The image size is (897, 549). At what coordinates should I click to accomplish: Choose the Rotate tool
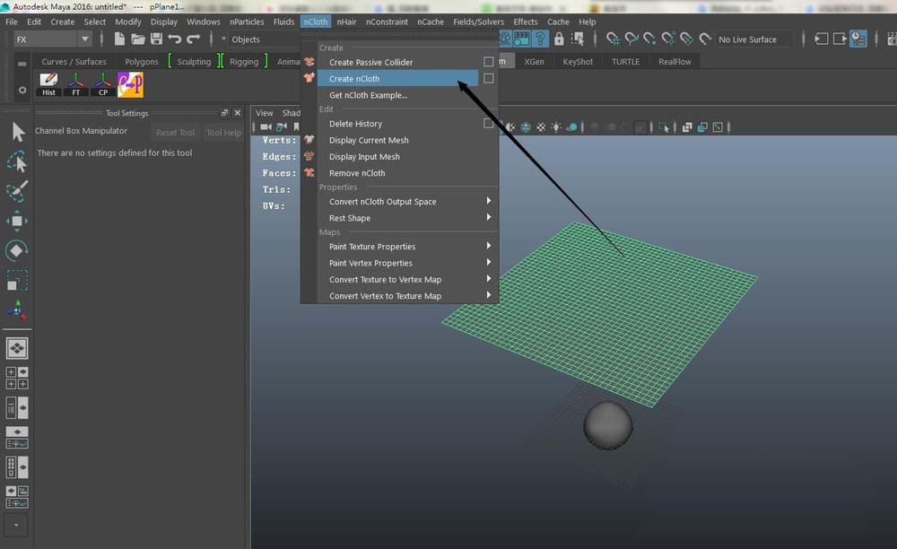click(x=17, y=250)
